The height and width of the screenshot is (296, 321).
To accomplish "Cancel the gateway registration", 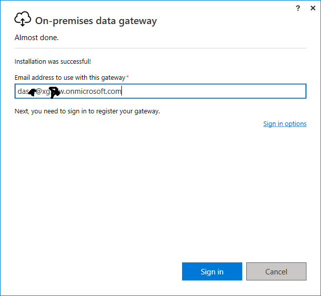I will (276, 271).
